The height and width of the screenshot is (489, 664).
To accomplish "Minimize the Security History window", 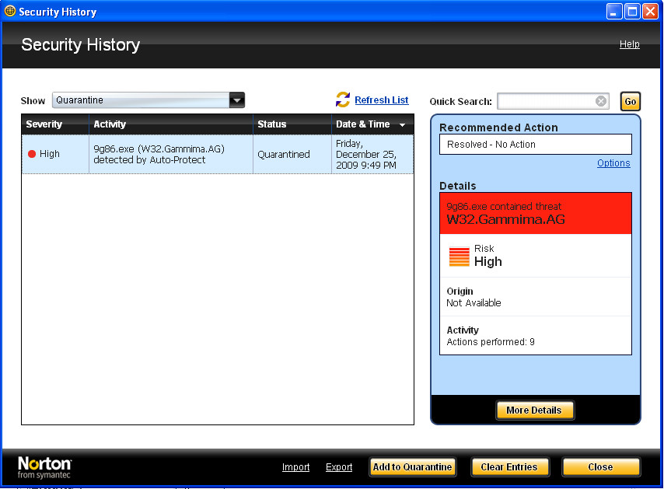I will point(614,12).
